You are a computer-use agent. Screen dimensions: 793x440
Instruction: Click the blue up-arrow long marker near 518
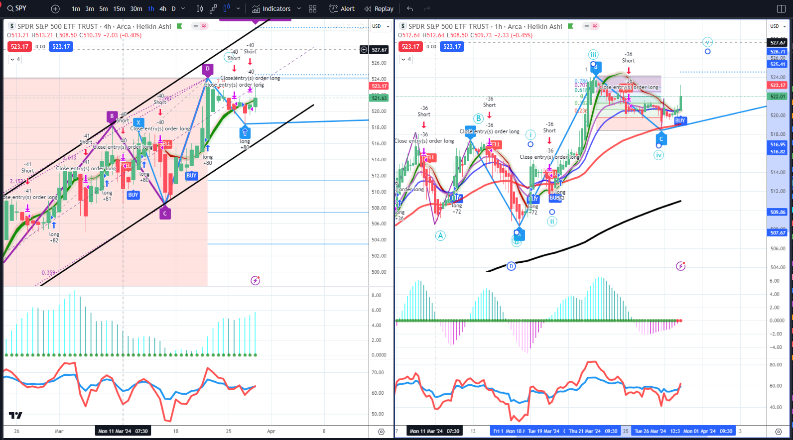(x=245, y=132)
